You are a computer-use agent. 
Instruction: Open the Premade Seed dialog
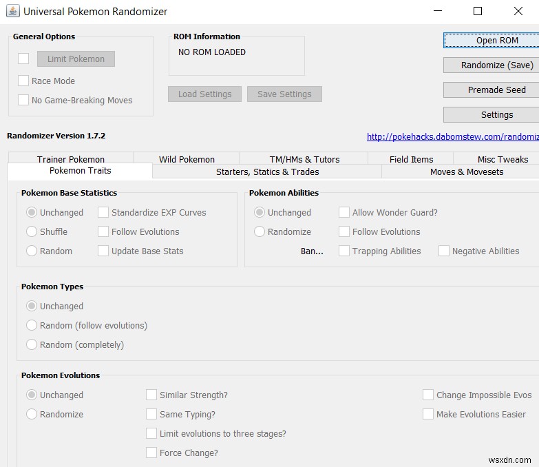[497, 90]
